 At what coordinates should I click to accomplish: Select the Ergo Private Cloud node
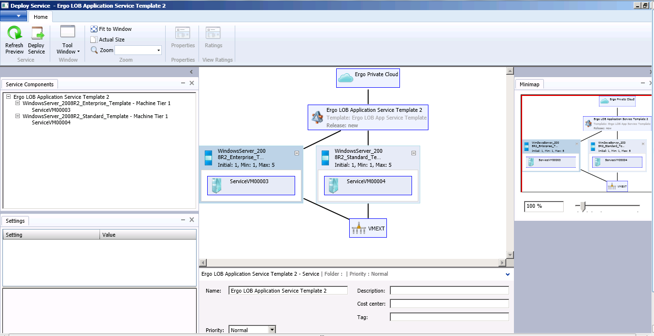(368, 77)
